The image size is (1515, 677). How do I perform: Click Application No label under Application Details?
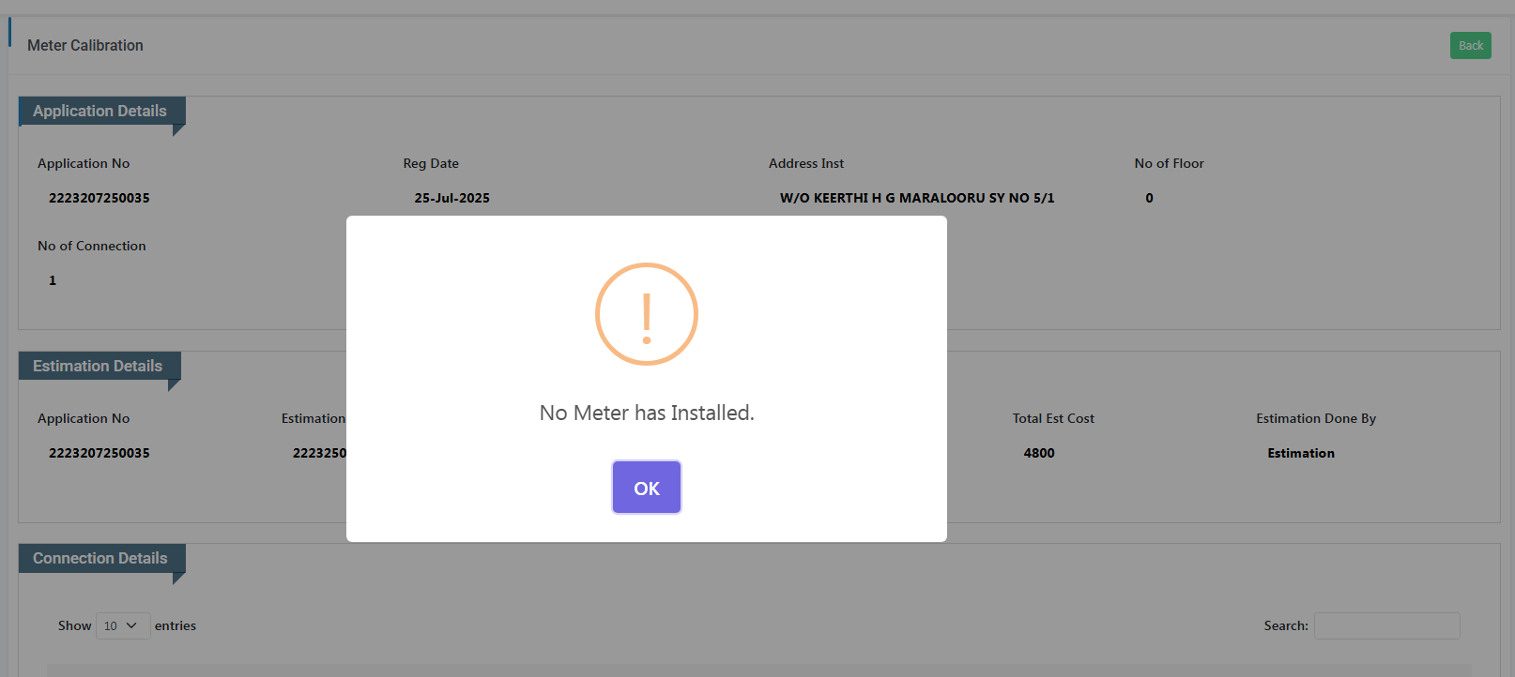tap(84, 163)
